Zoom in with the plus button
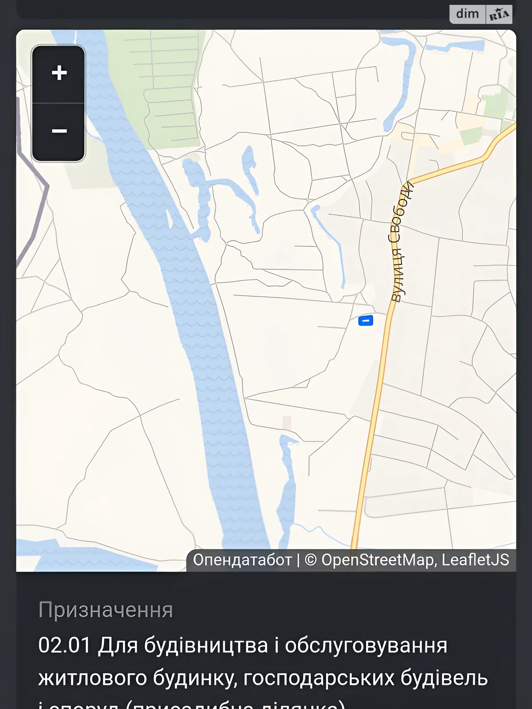 (59, 73)
